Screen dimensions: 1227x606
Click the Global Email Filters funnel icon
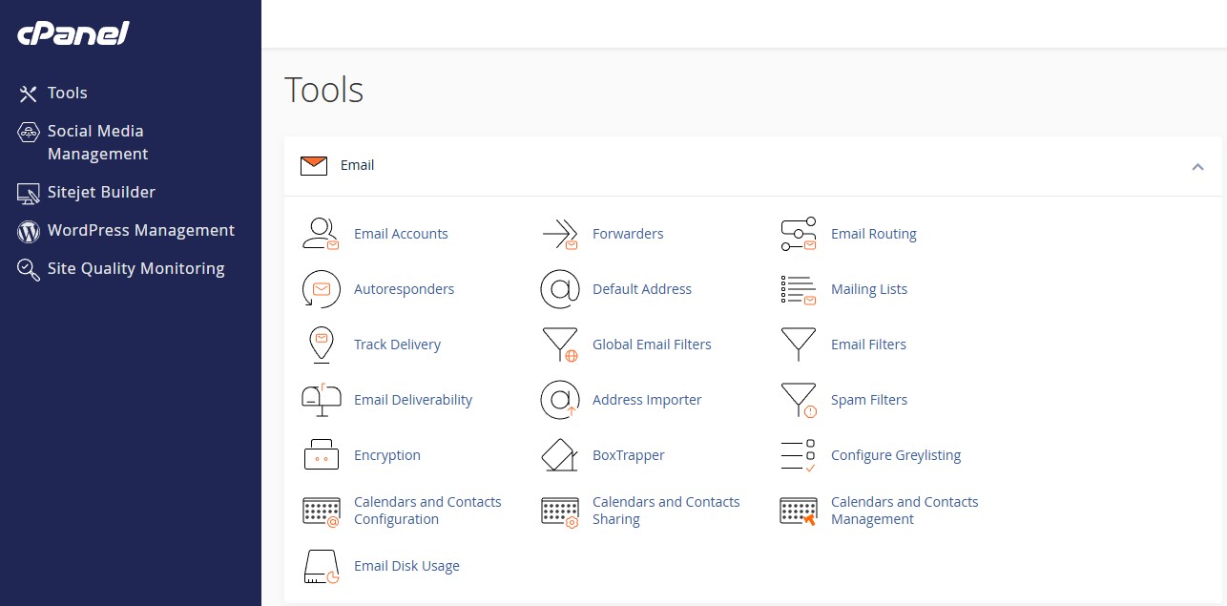point(560,345)
